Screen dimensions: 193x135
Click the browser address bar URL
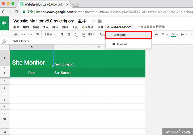click(114, 12)
